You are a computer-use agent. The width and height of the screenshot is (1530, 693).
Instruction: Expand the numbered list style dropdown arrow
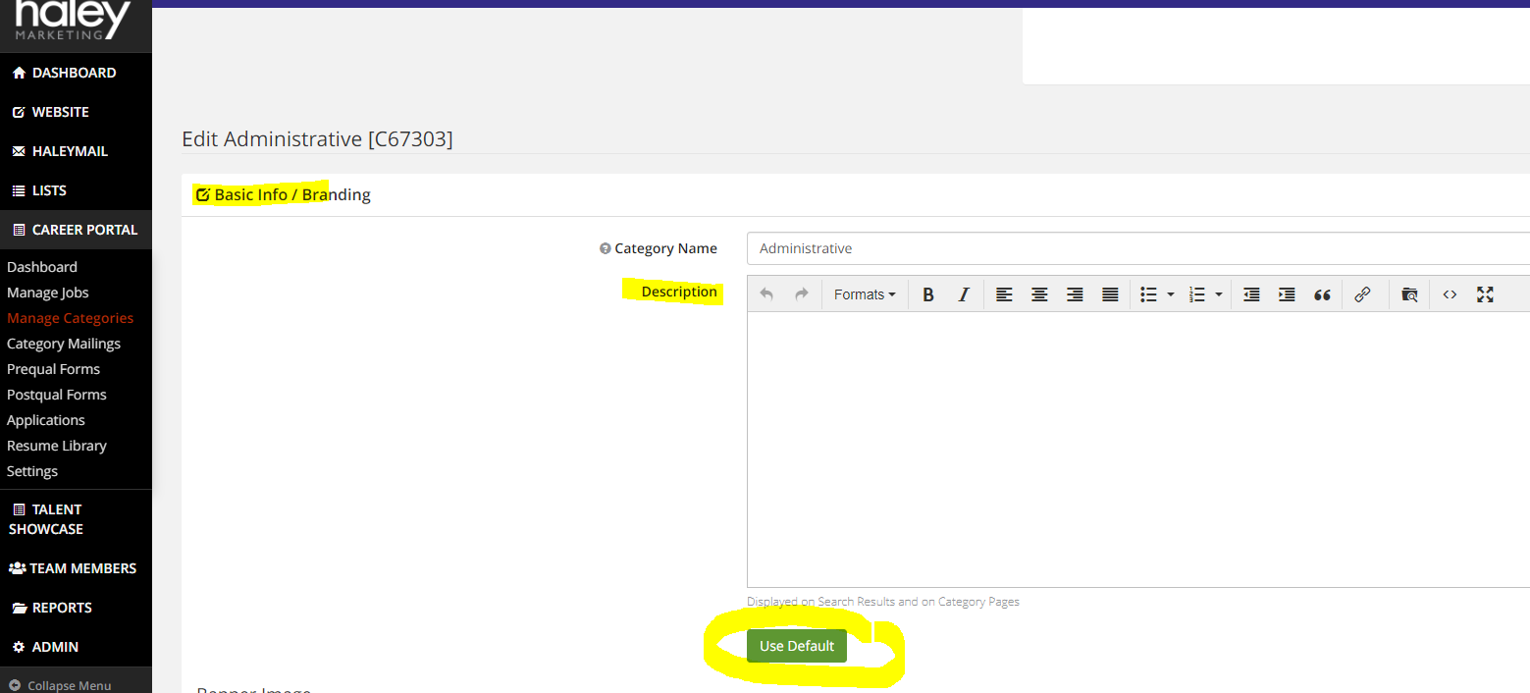pos(1219,294)
